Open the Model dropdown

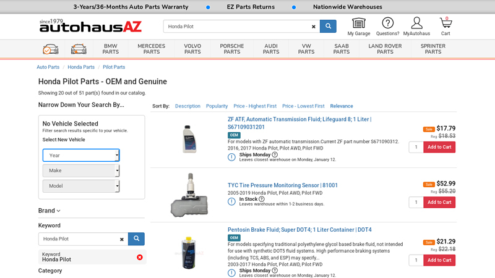click(81, 186)
